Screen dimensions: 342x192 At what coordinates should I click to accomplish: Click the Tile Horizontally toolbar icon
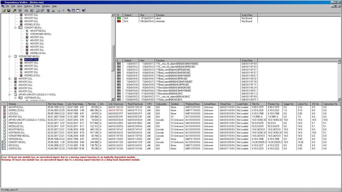73,11
